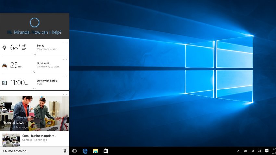Viewport: 276px width, 155px height.
Task: Show hidden system tray icons
Action: tap(239, 151)
